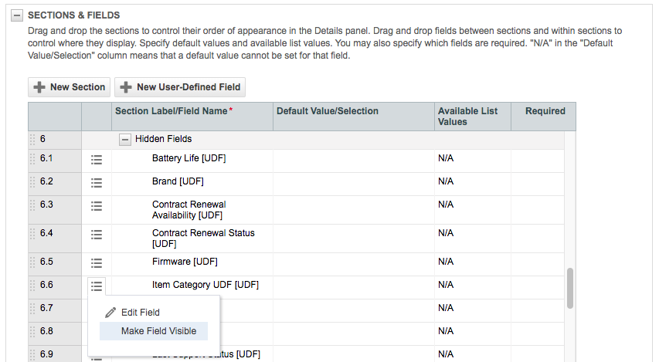Click the Default Value/Selection column header
The width and height of the screenshot is (659, 362).
[x=328, y=111]
